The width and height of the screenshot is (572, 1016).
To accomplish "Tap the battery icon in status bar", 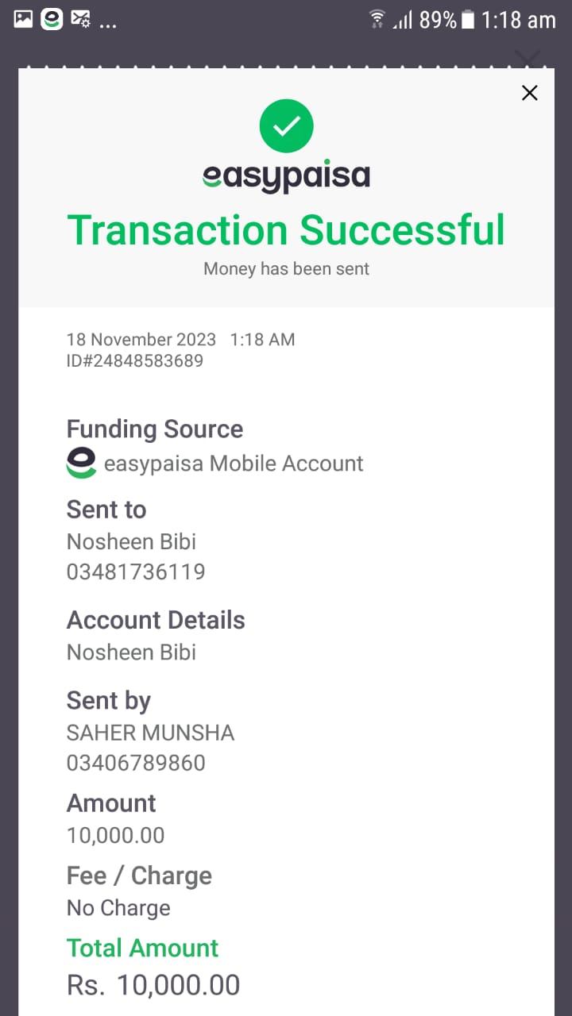I will coord(468,20).
